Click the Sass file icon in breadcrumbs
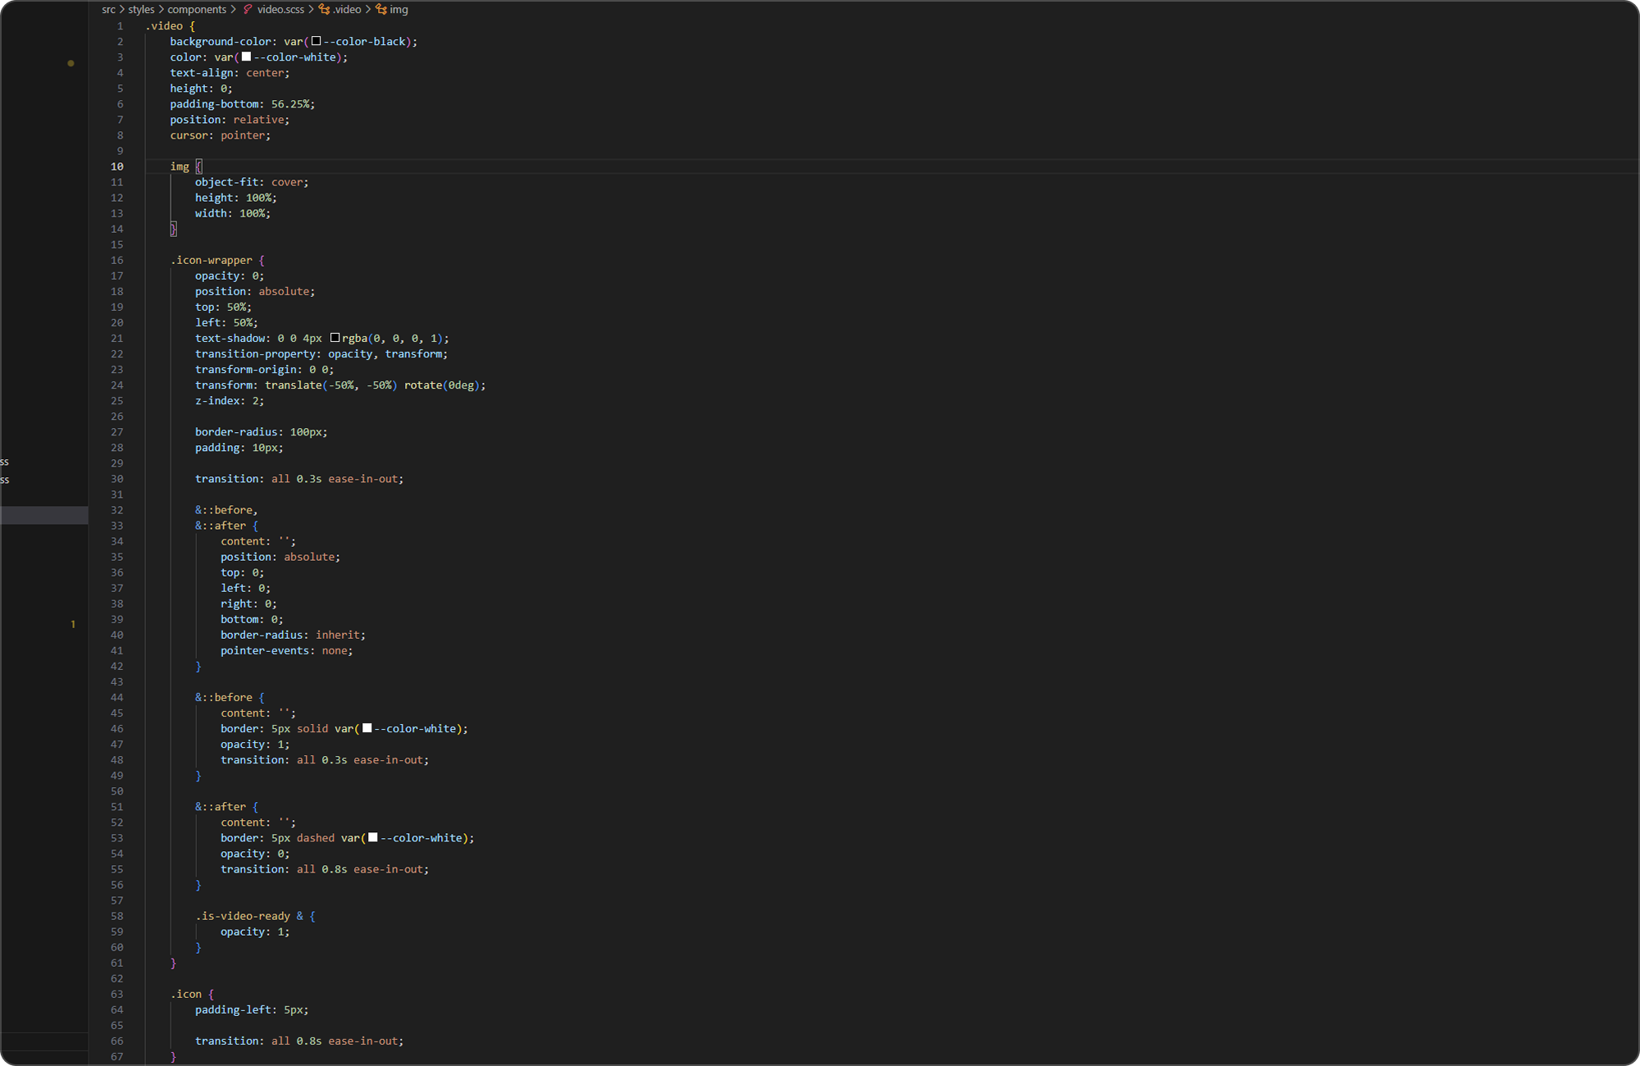This screenshot has width=1640, height=1066. [x=248, y=10]
